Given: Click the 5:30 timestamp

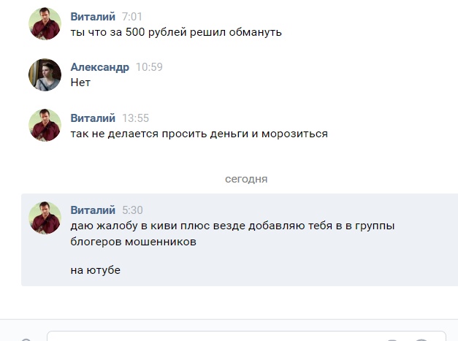Looking at the screenshot, I should click(132, 210).
